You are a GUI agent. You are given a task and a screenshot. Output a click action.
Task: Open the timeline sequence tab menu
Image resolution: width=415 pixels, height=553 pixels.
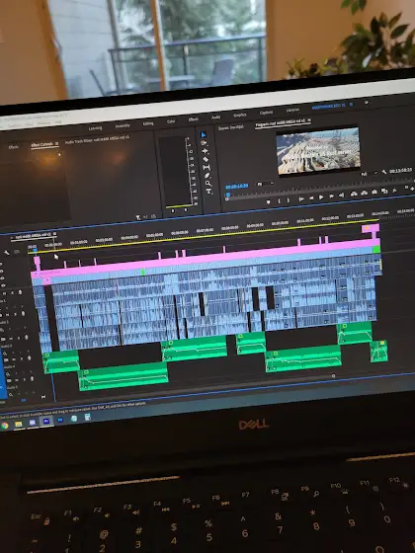pos(54,234)
